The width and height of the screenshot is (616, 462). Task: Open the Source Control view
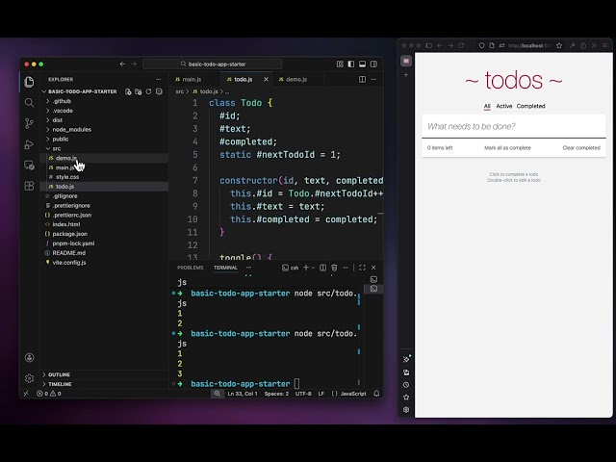click(x=29, y=123)
